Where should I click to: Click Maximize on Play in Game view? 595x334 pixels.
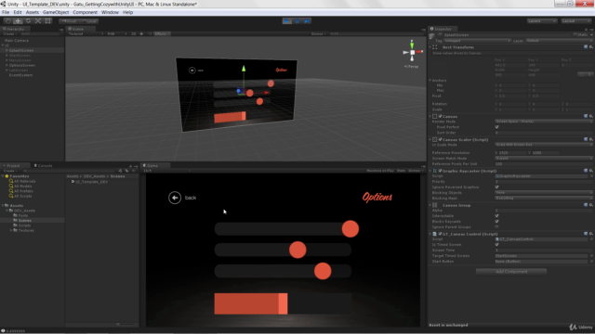380,171
